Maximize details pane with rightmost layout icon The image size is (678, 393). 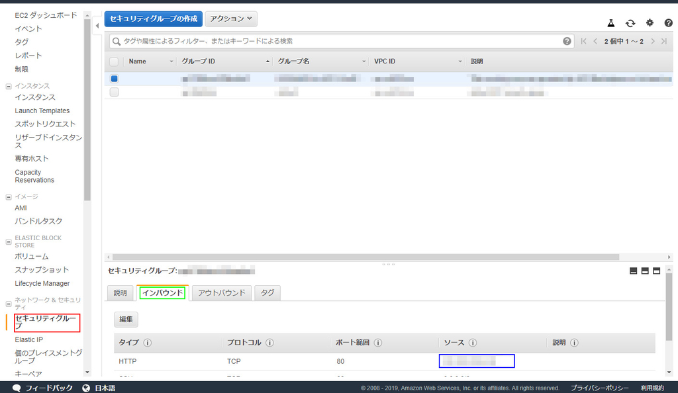[657, 270]
